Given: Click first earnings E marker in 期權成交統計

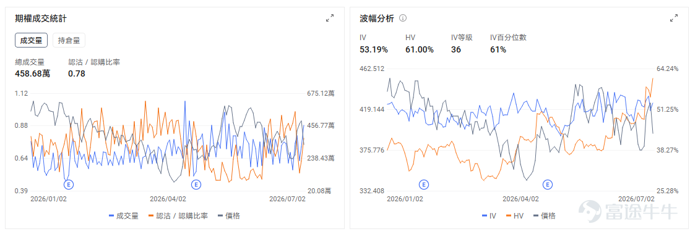Looking at the screenshot, I should coord(69,185).
